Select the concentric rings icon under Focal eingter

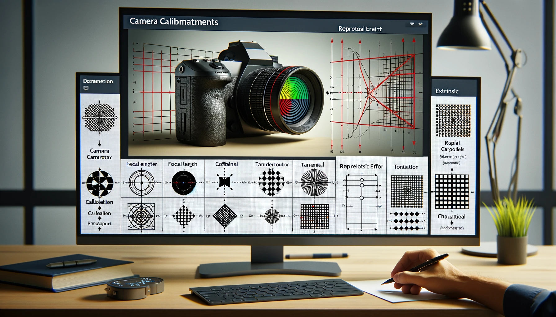click(141, 183)
